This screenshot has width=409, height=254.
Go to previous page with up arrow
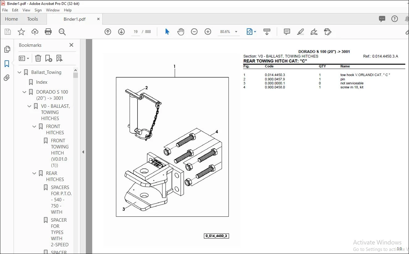108,32
